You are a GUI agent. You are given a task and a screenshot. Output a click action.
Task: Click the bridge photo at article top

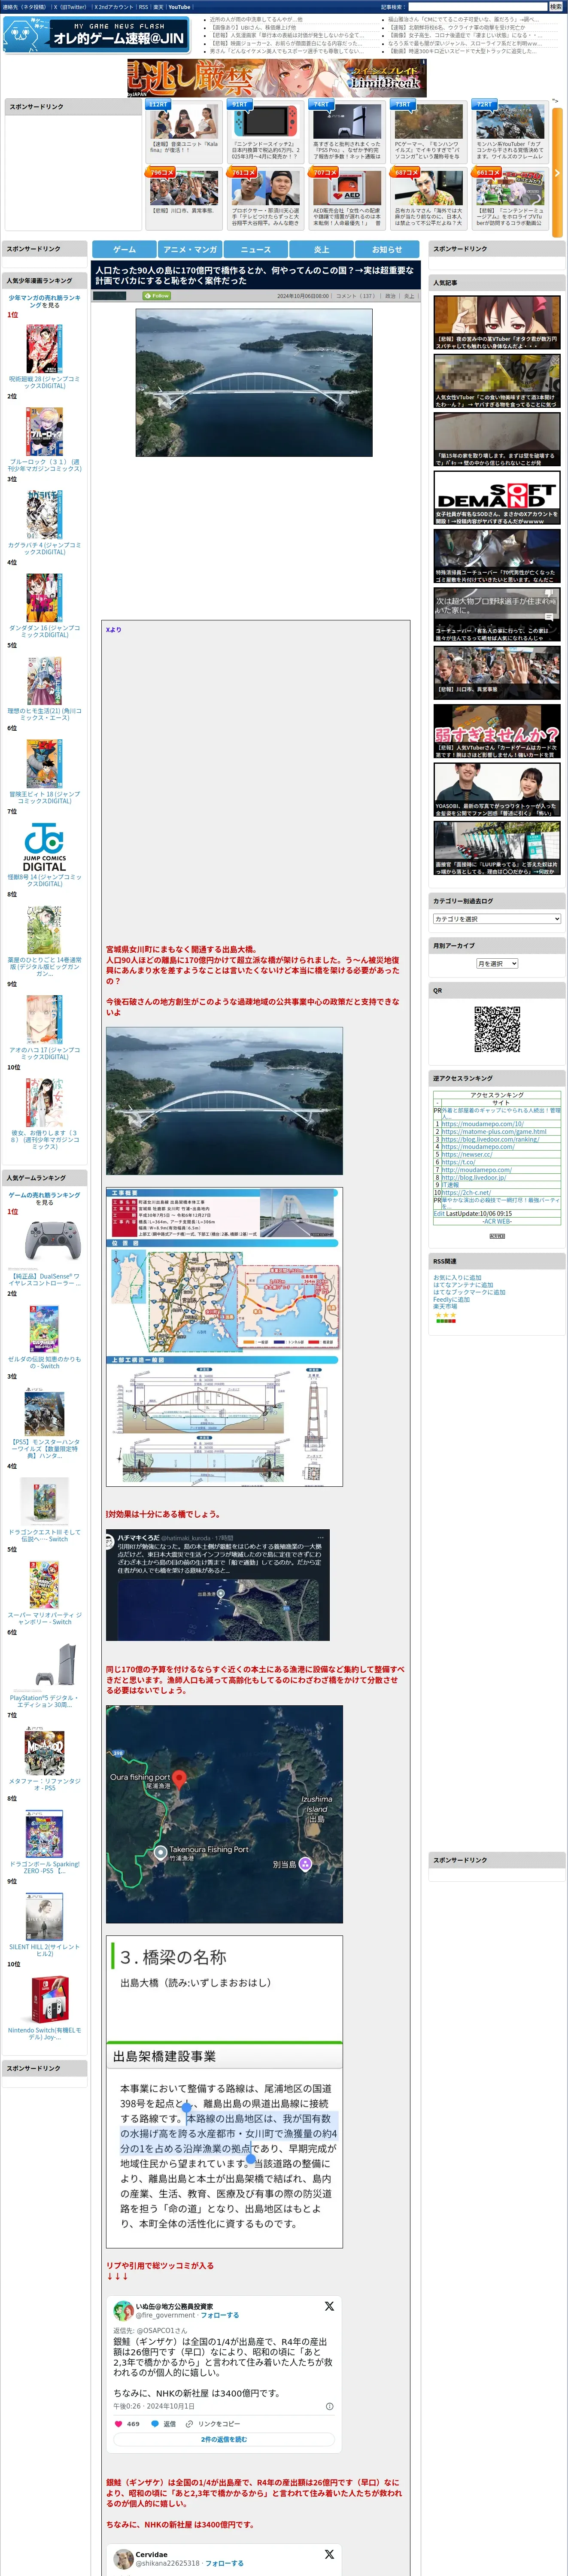click(x=254, y=382)
